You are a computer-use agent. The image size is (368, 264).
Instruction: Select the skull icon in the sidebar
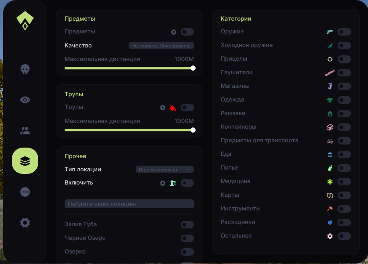point(25,69)
